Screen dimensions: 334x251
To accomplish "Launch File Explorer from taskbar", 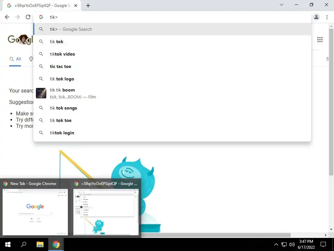I will pyautogui.click(x=40, y=244).
